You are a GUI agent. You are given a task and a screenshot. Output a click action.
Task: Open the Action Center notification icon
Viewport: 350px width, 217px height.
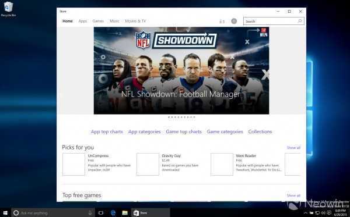click(x=329, y=213)
